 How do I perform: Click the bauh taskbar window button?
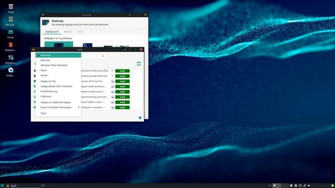(x=23, y=186)
